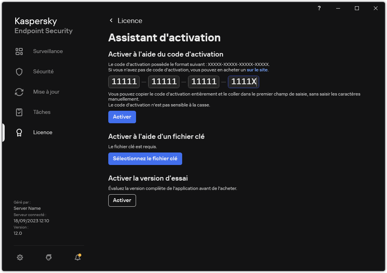Click the support icon at the bottom

point(48,257)
